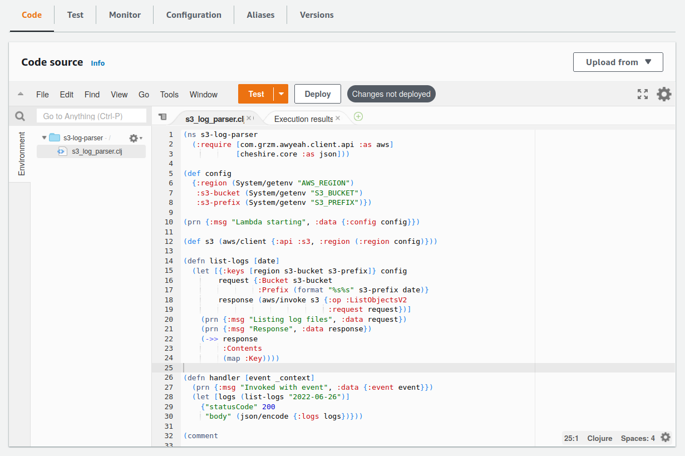The width and height of the screenshot is (685, 456).
Task: Click s3_log_parser.clj file icon in tree
Action: [x=62, y=151]
